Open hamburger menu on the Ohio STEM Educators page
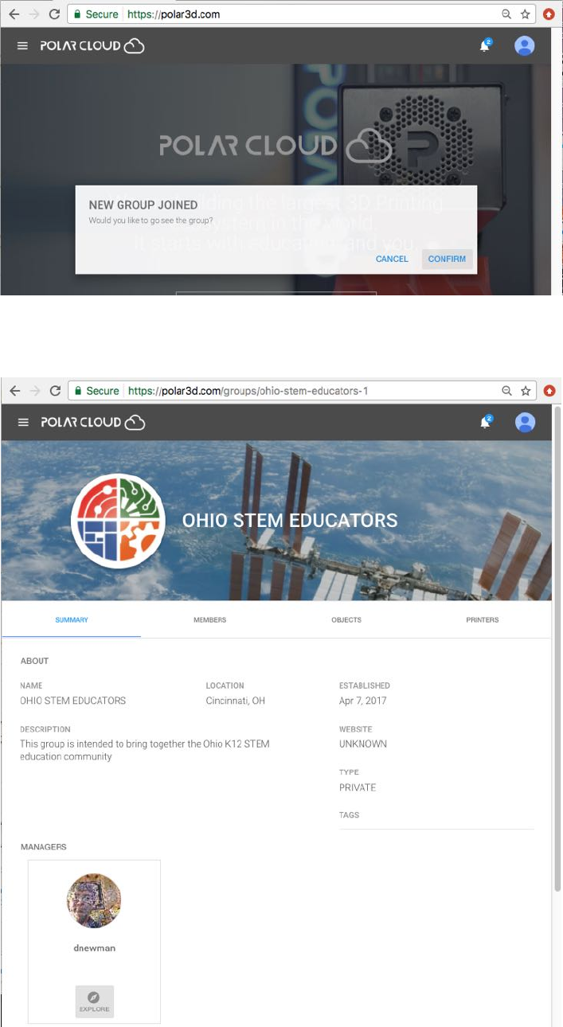Image resolution: width=563 pixels, height=1027 pixels. coord(23,423)
